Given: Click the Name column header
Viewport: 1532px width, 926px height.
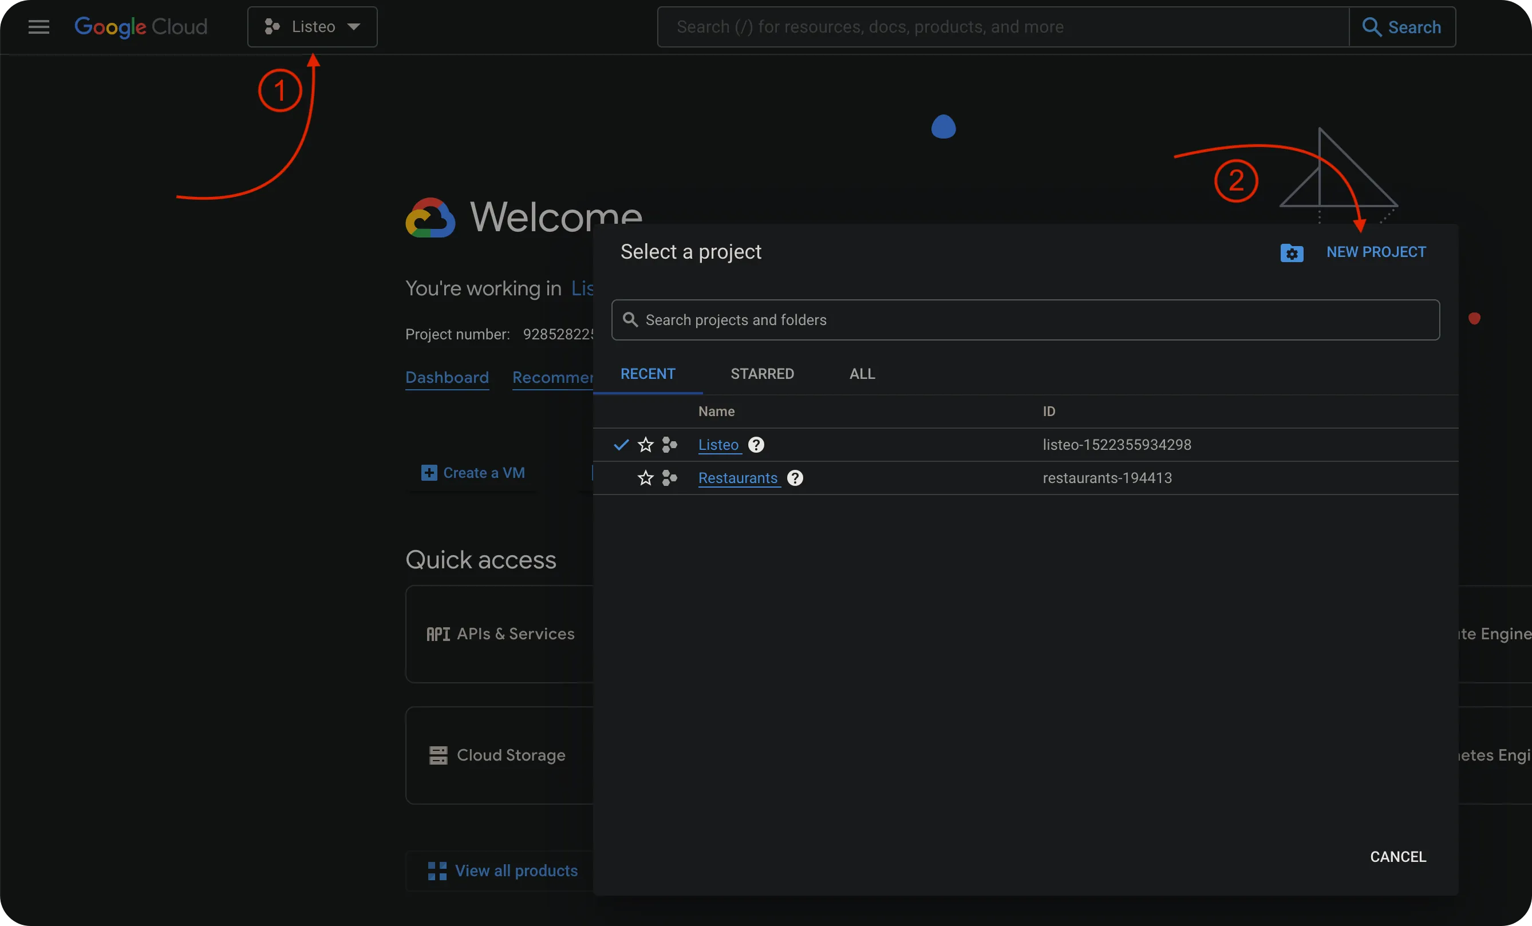Looking at the screenshot, I should pos(716,411).
